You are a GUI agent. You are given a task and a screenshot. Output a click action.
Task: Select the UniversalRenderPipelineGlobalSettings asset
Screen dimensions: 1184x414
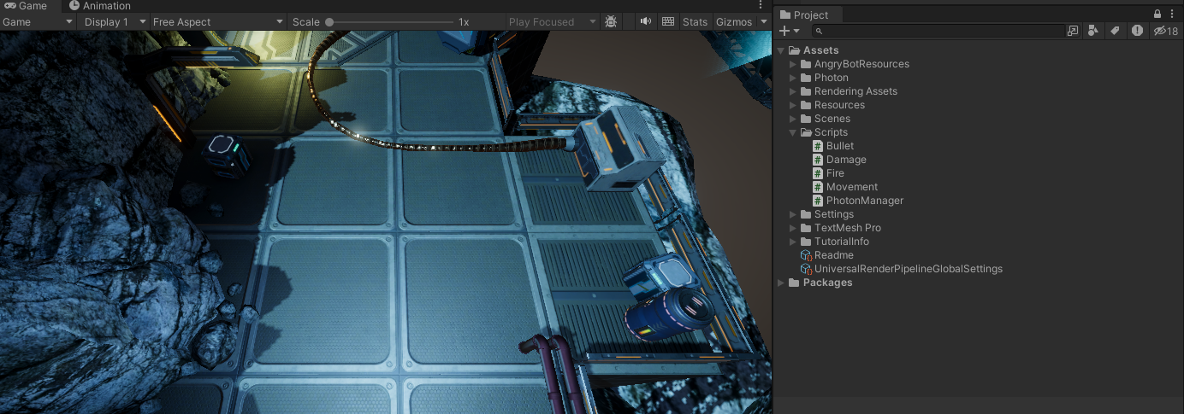pos(901,269)
